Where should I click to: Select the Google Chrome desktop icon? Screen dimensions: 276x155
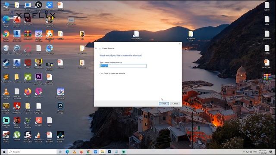coord(6,36)
